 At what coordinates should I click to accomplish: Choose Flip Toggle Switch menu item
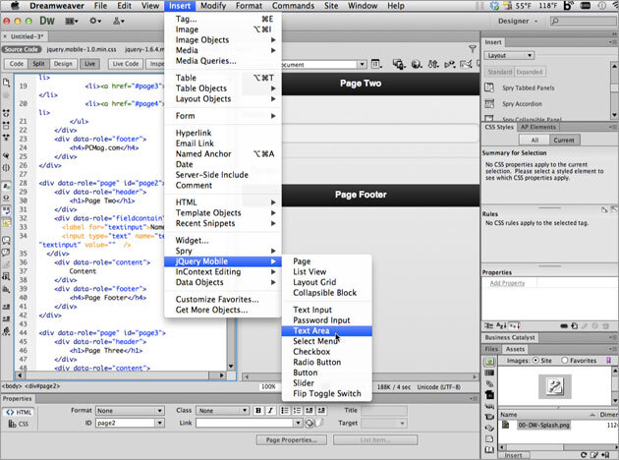327,394
